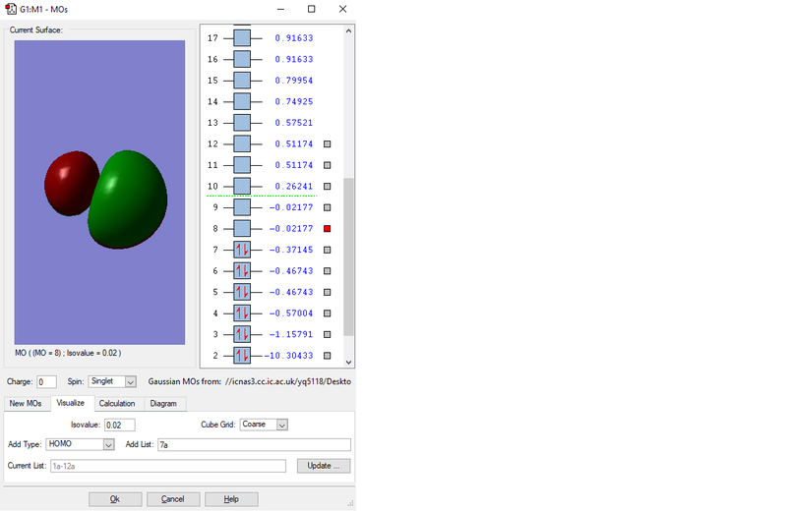
Task: Switch to the Calculation tab
Action: [x=117, y=404]
